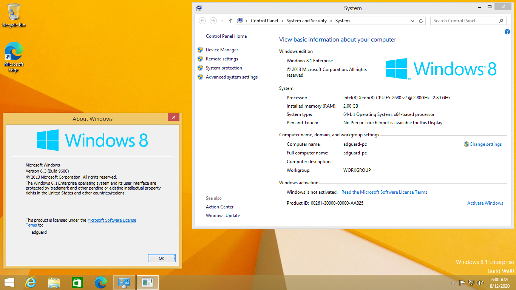Click the WORKGROUP value text
The width and height of the screenshot is (516, 290).
pyautogui.click(x=357, y=170)
